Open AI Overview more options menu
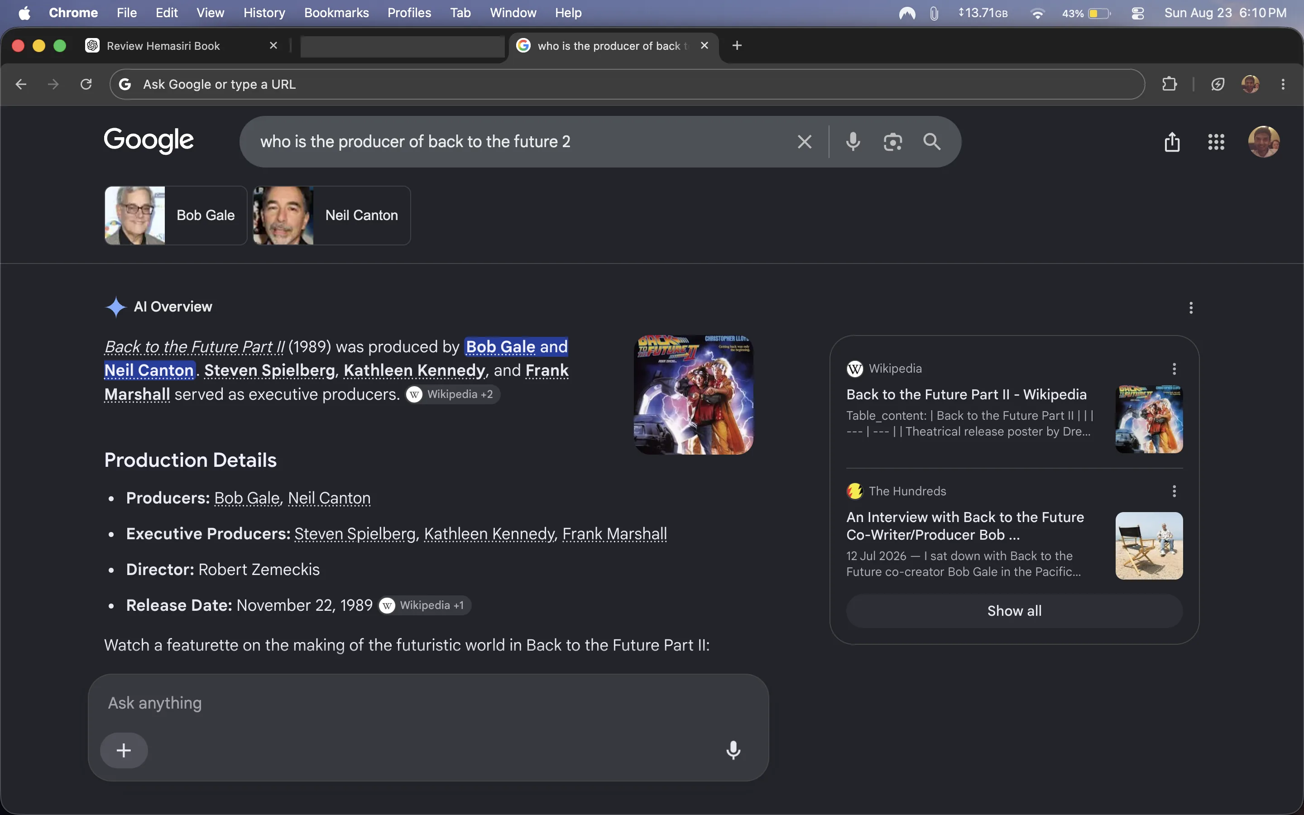The height and width of the screenshot is (815, 1304). [1191, 307]
